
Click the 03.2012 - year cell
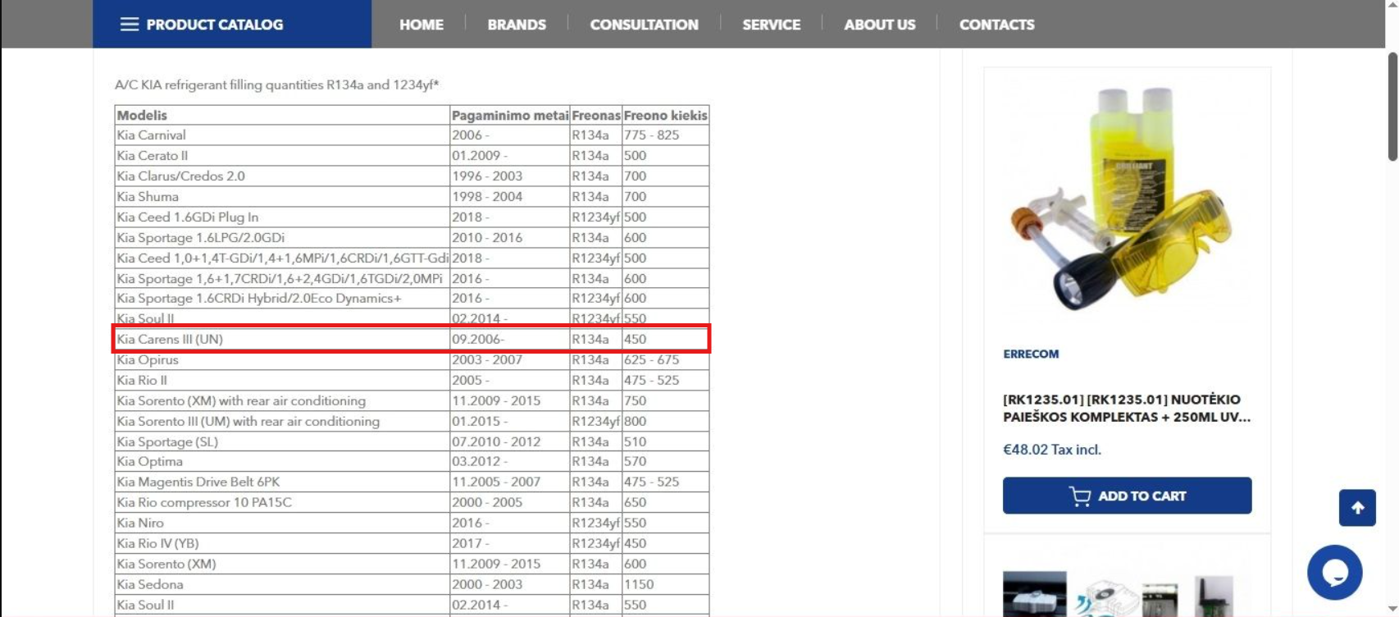click(x=510, y=462)
